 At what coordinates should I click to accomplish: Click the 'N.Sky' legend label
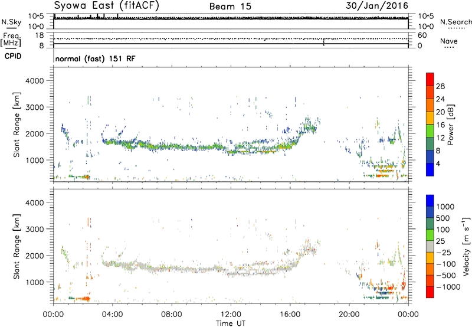click(x=11, y=22)
